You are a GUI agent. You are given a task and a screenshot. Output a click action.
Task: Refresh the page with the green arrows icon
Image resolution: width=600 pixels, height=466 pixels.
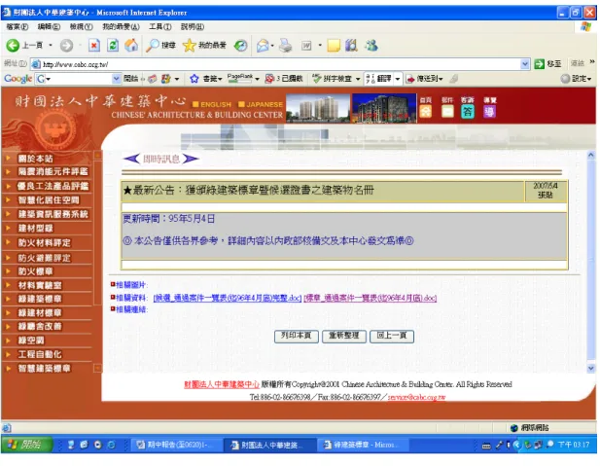(x=113, y=46)
